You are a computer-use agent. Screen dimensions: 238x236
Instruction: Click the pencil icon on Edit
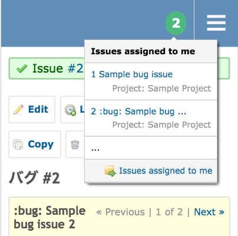(18, 109)
